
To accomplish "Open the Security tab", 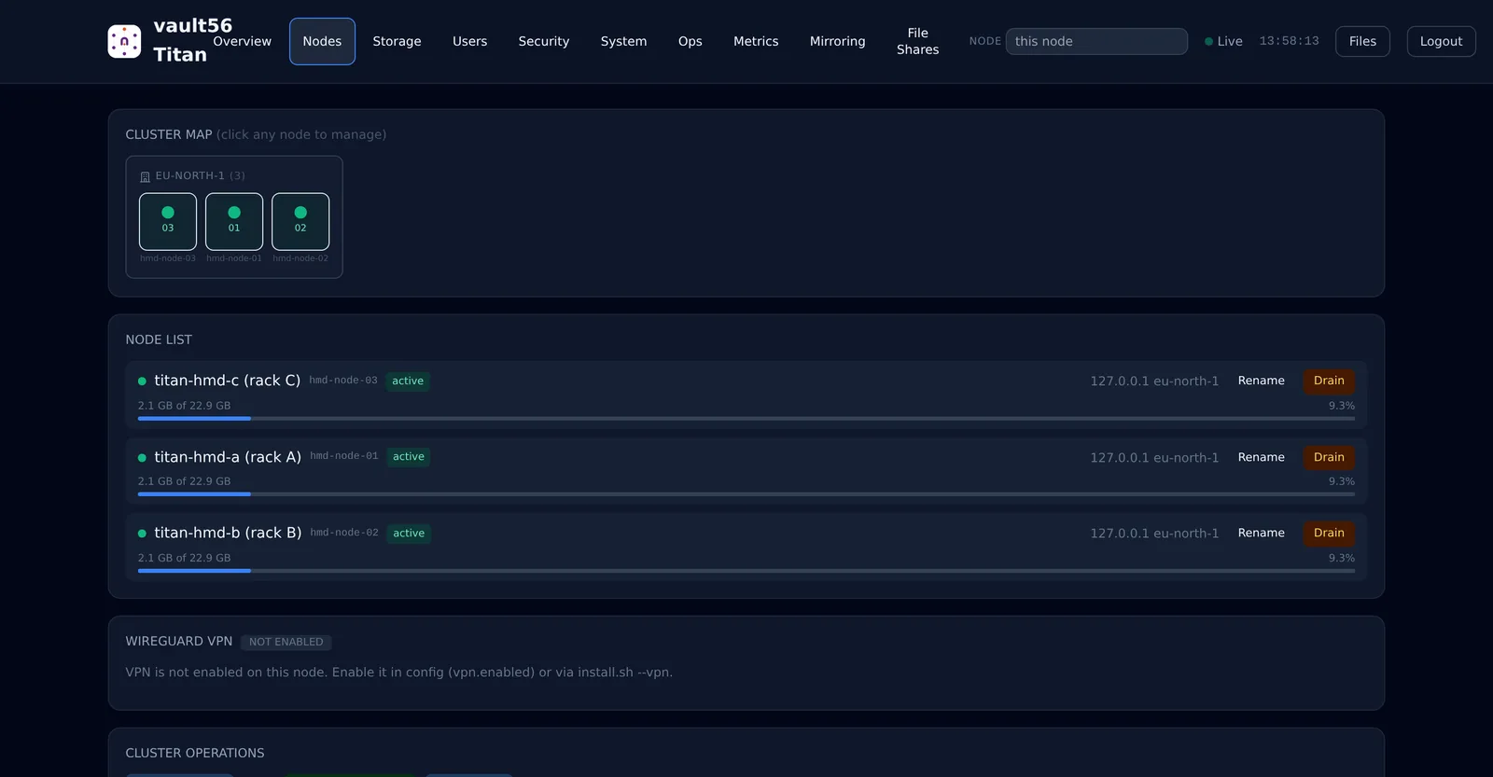I will click(544, 41).
